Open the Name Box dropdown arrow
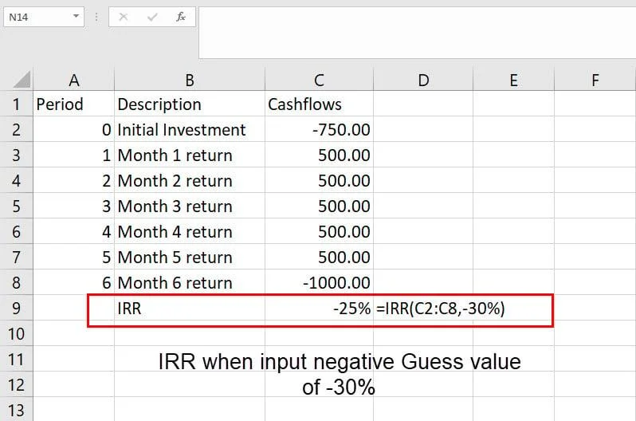 tap(76, 16)
